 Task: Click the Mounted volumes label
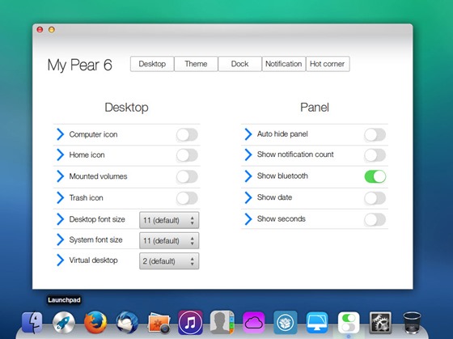[98, 176]
